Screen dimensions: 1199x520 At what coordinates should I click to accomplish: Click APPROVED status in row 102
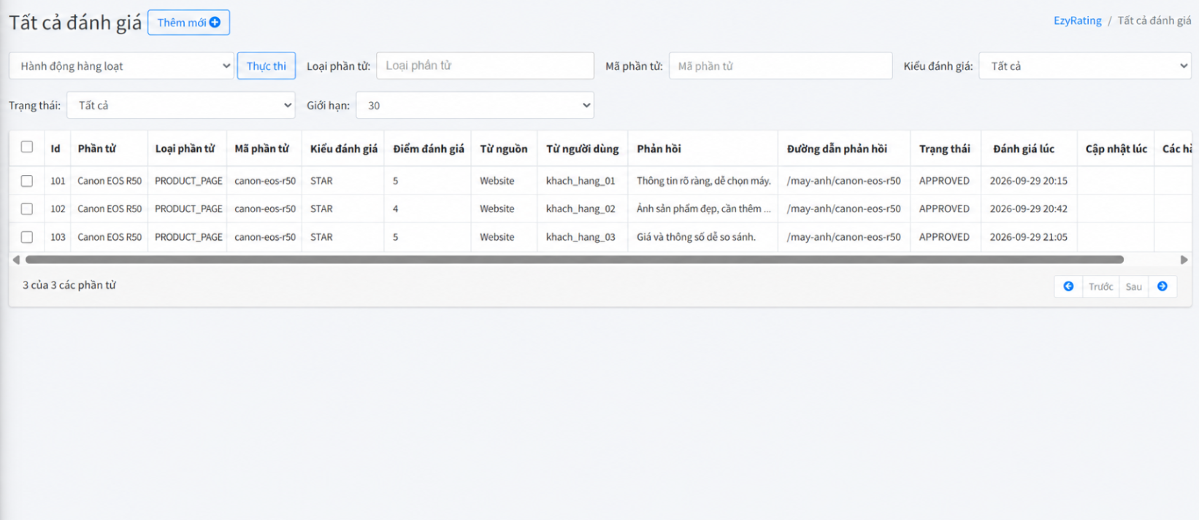[x=944, y=209]
